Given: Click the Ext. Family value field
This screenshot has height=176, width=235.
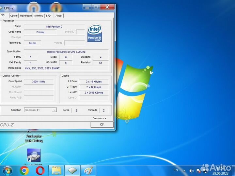Looking at the screenshot, I should [x=30, y=63].
